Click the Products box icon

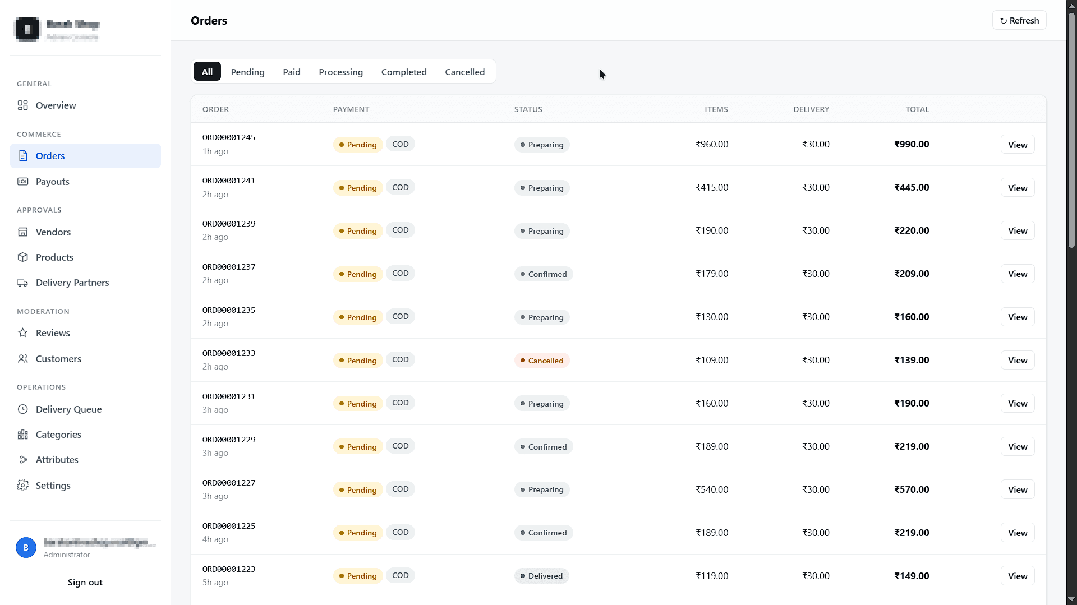pos(22,257)
